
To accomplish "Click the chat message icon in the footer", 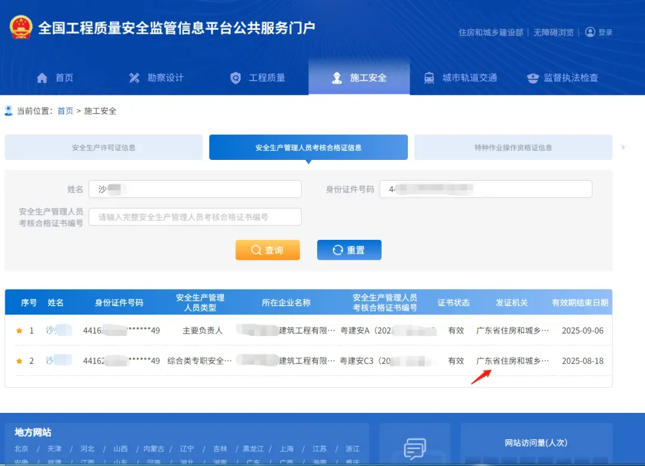I will click(x=414, y=448).
